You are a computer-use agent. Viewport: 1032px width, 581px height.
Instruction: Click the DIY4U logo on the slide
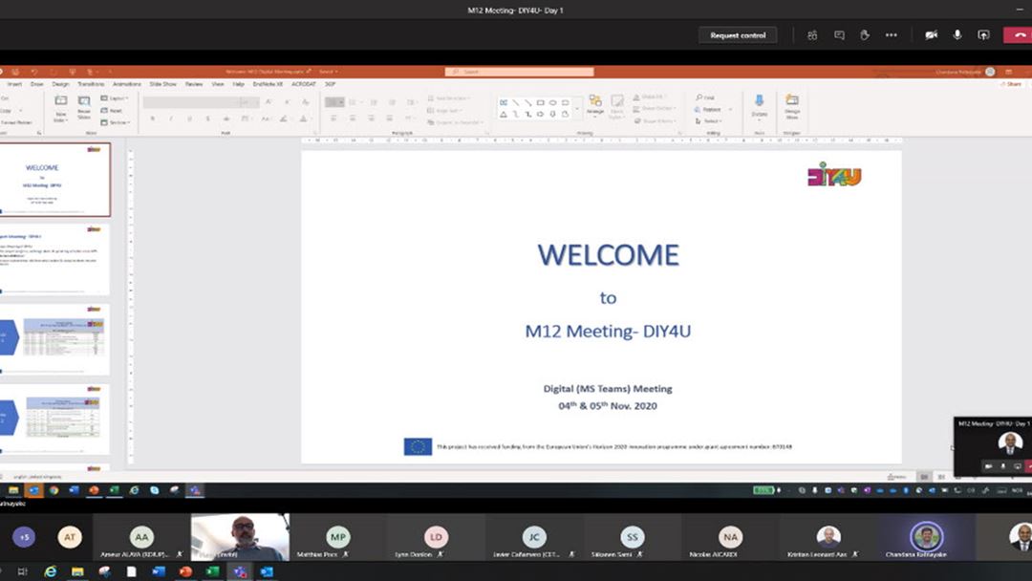[x=834, y=174]
